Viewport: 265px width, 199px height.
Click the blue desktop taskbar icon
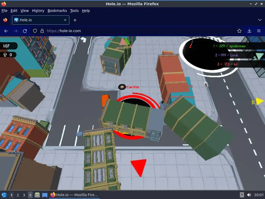tap(45, 195)
